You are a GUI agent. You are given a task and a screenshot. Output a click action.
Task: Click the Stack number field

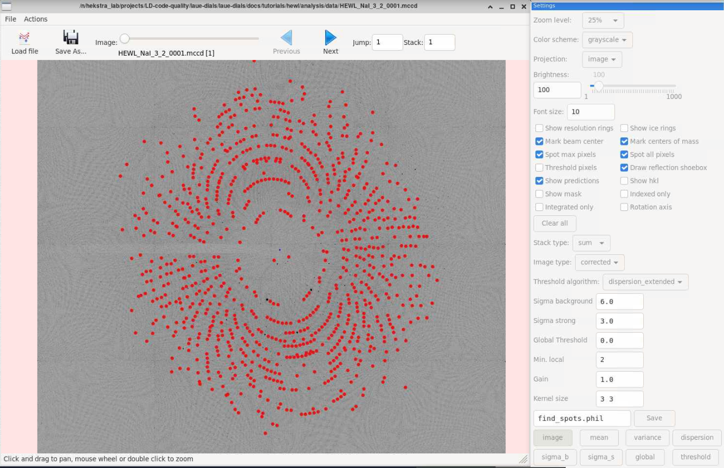point(439,42)
